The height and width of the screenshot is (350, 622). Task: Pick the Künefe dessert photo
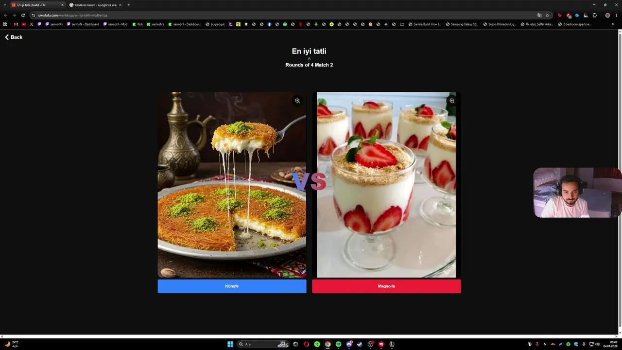(x=232, y=185)
